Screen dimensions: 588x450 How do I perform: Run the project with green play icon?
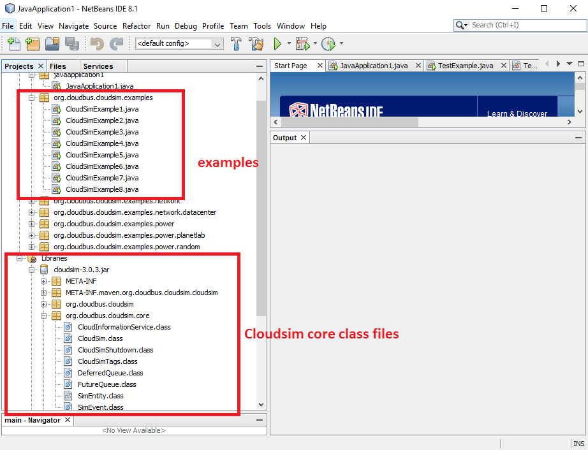tap(277, 44)
